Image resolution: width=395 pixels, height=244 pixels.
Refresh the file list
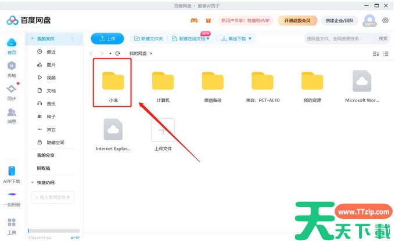click(x=118, y=53)
